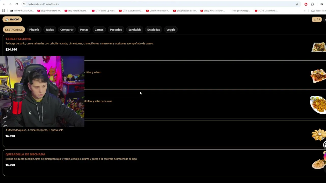Click the 14.990 price under Quesadilla de Mechada
This screenshot has width=326, height=183.
[x=10, y=165]
